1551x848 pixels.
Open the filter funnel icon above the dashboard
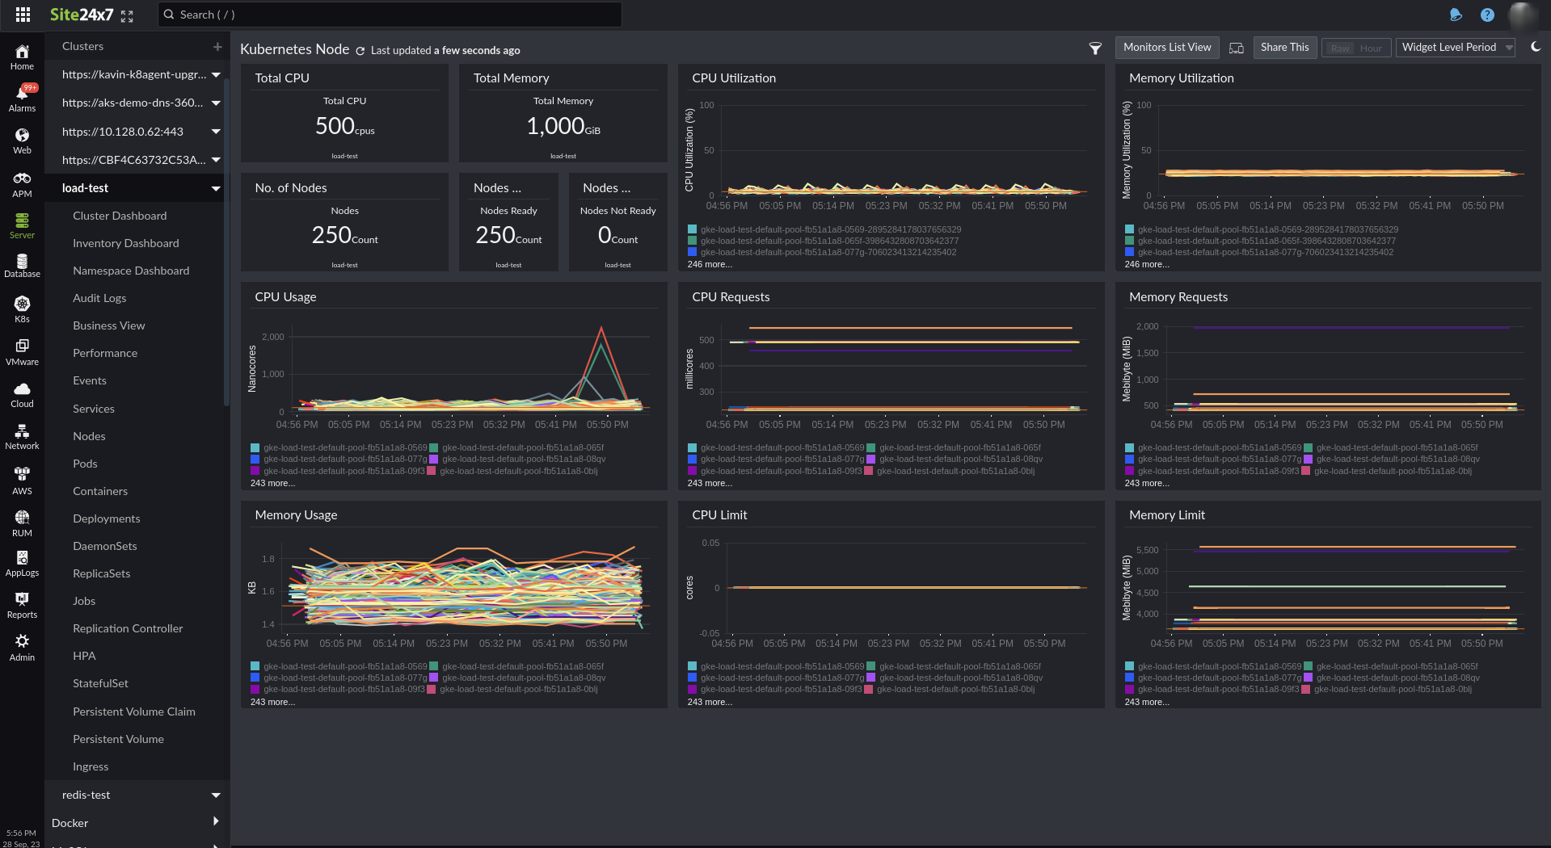coord(1095,48)
